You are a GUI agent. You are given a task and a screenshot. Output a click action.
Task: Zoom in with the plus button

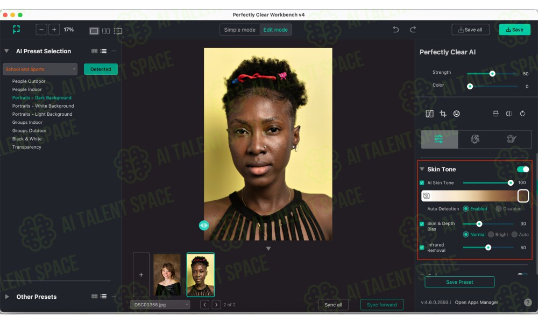[x=54, y=30]
